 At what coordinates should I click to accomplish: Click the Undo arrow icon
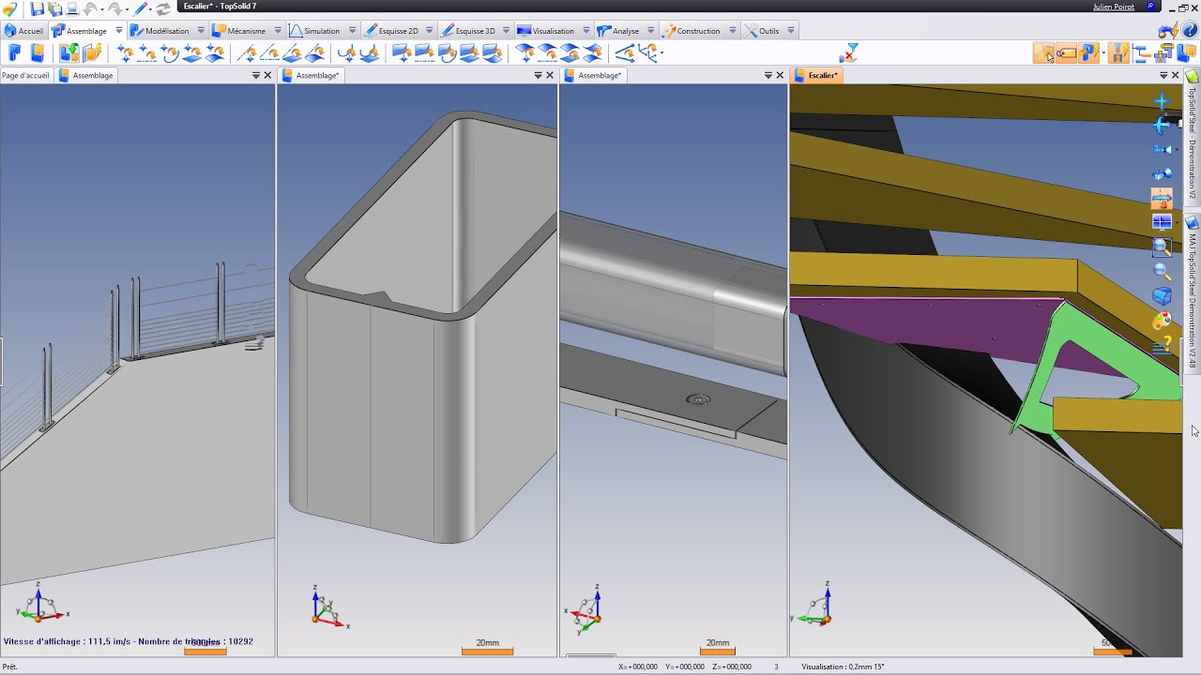coord(91,8)
